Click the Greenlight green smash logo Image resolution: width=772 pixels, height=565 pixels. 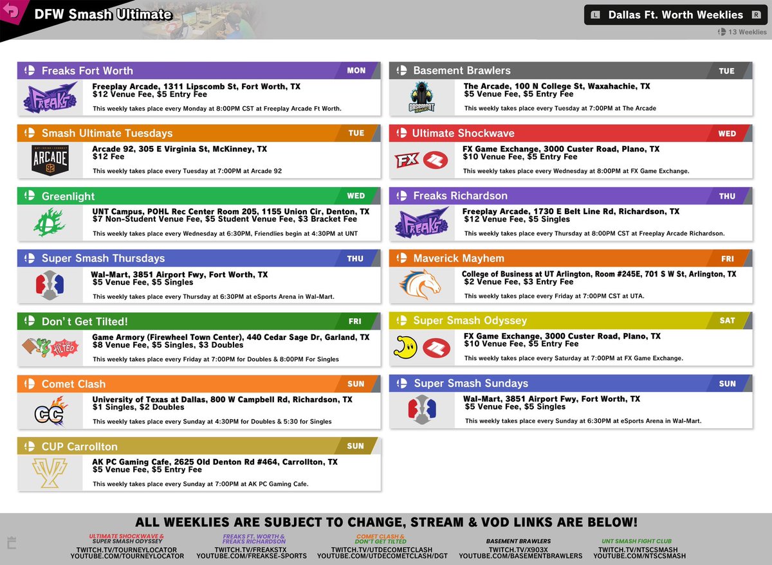point(50,222)
